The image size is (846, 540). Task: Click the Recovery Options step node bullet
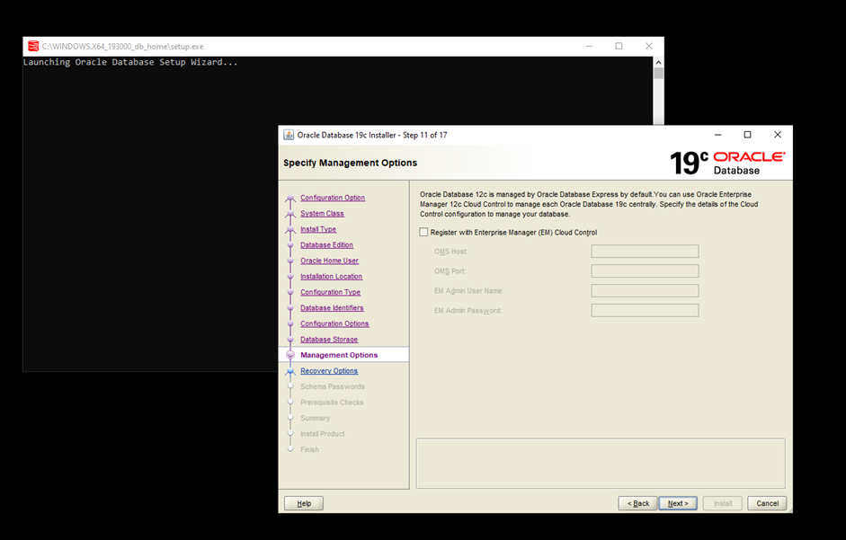290,371
